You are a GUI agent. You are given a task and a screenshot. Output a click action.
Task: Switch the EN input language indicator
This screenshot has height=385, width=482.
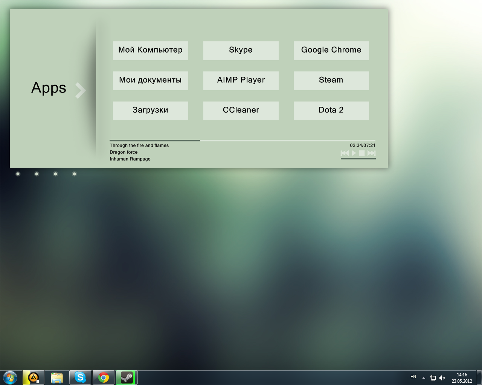413,377
